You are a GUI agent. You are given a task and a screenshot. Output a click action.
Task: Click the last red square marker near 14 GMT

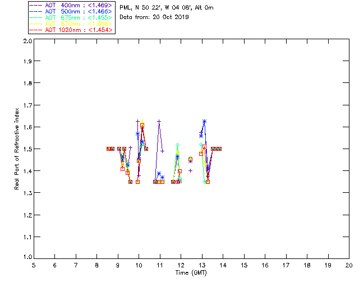click(x=219, y=149)
